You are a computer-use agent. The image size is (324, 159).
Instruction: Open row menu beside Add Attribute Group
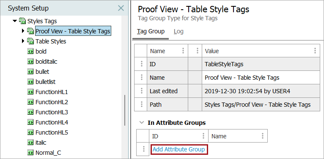[x=144, y=149]
